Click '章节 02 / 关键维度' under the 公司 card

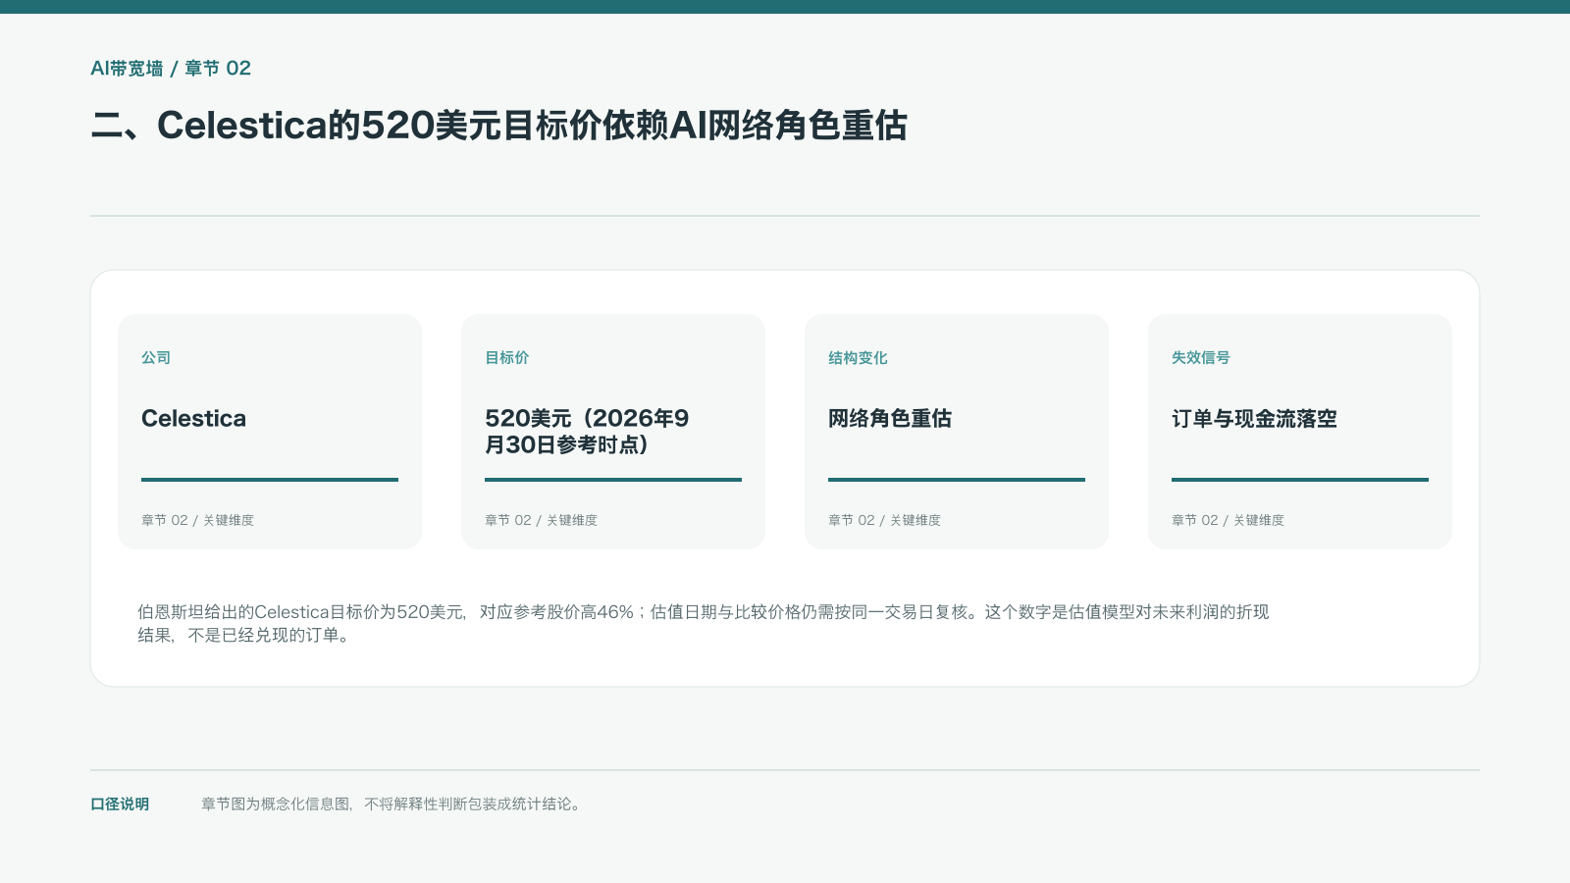point(197,520)
